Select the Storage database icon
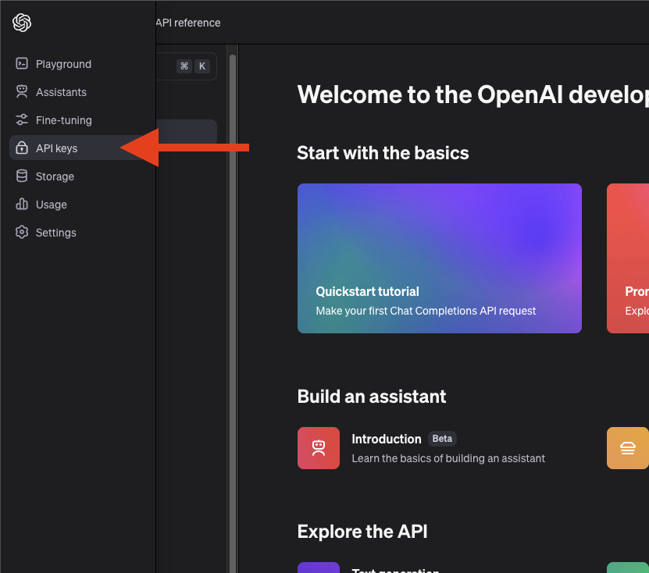Viewport: 649px width, 573px height. pos(21,176)
